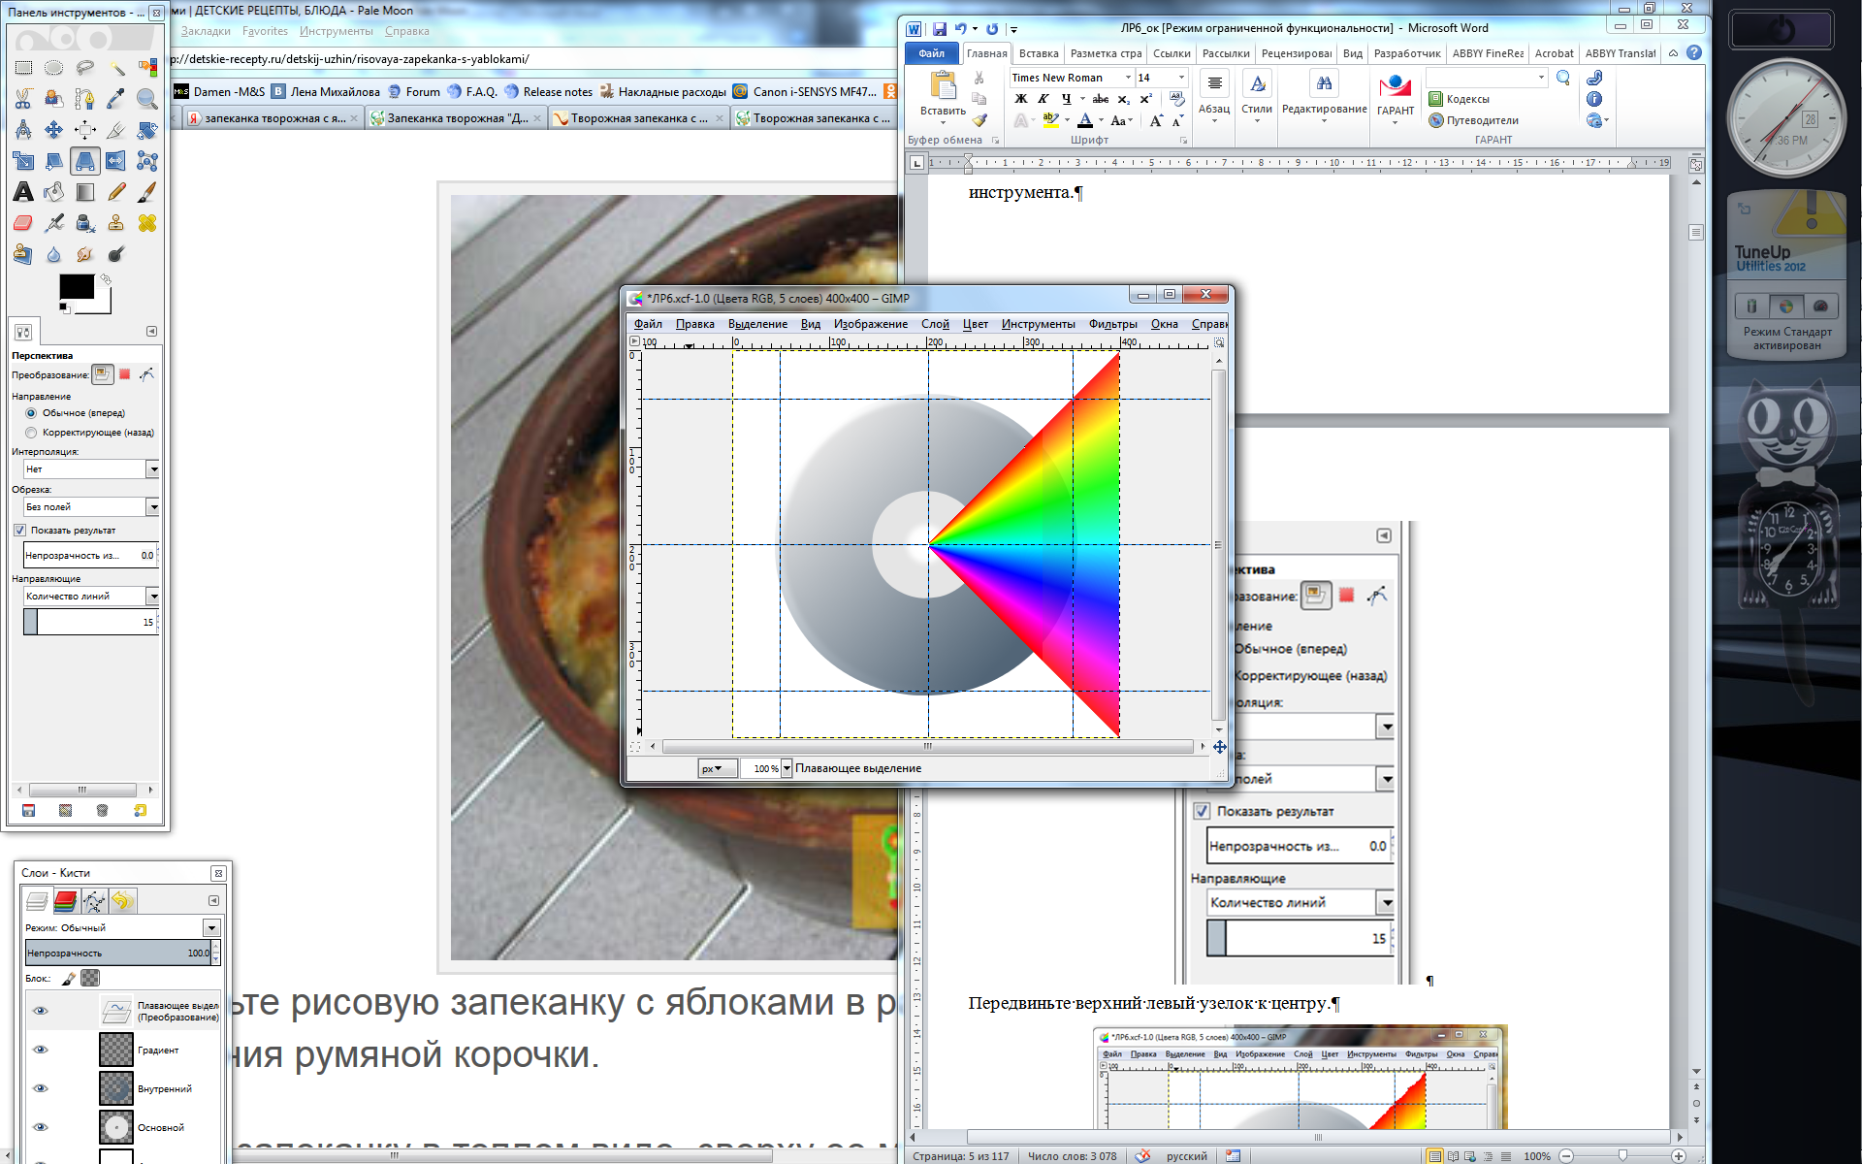Select the Pencil tool
This screenshot has height=1164, width=1862.
[x=116, y=192]
